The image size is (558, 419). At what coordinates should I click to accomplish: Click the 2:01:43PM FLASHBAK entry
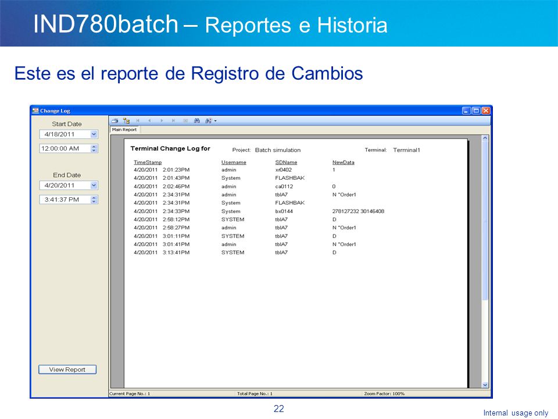(x=290, y=178)
